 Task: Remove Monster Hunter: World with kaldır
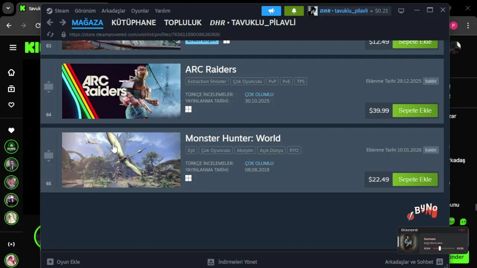pyautogui.click(x=431, y=150)
